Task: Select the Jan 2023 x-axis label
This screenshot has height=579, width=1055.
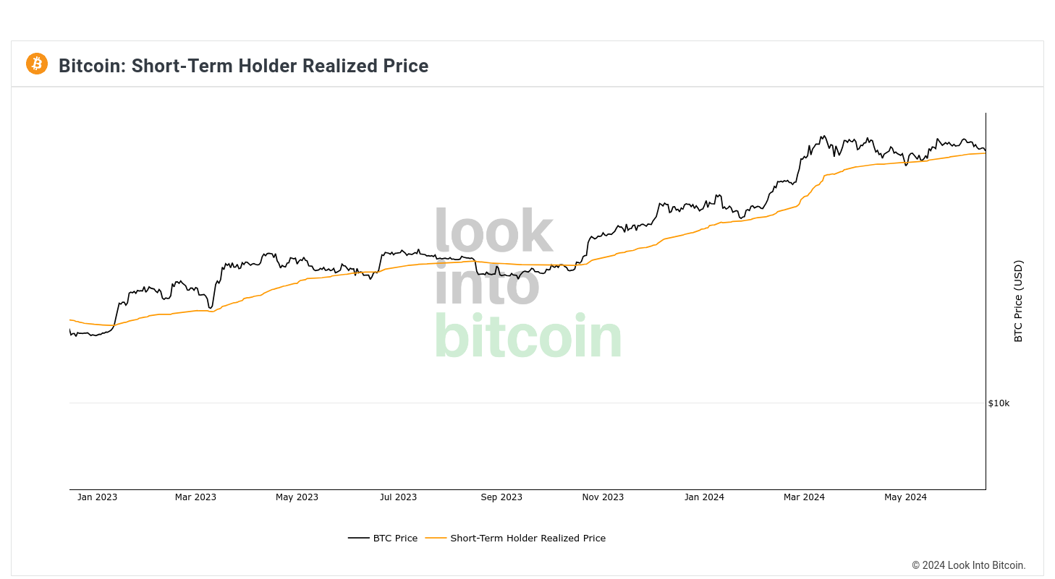Action: 97,497
